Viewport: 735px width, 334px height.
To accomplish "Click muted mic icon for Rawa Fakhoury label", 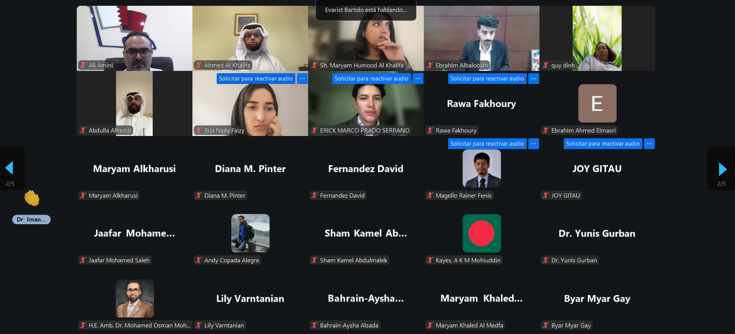I will (430, 130).
